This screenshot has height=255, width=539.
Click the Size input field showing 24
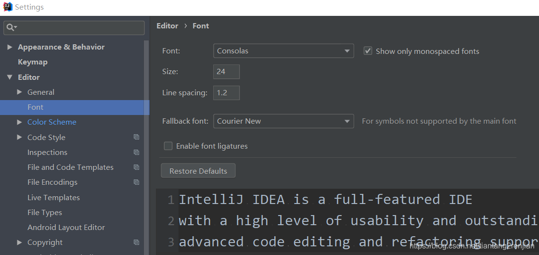click(226, 72)
